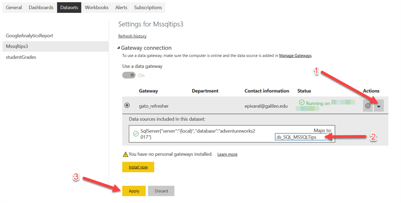Select the gato_refresher gateway radio button
The image size is (401, 203).
pos(127,106)
